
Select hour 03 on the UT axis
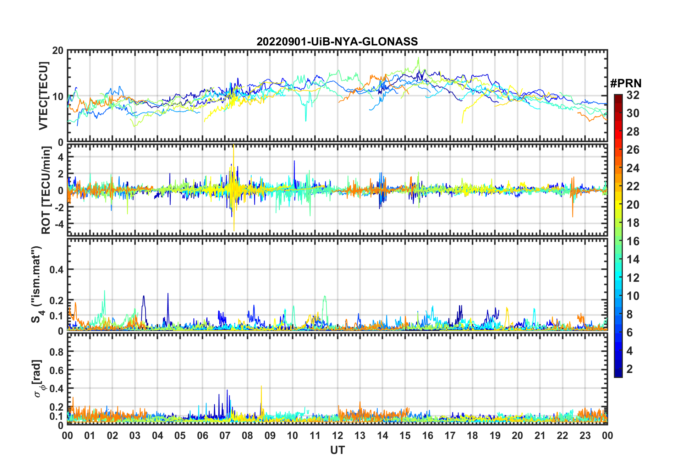point(135,435)
